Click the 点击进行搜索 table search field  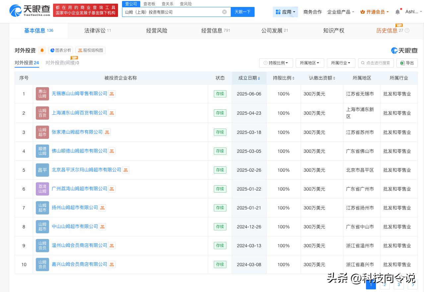pos(376,63)
